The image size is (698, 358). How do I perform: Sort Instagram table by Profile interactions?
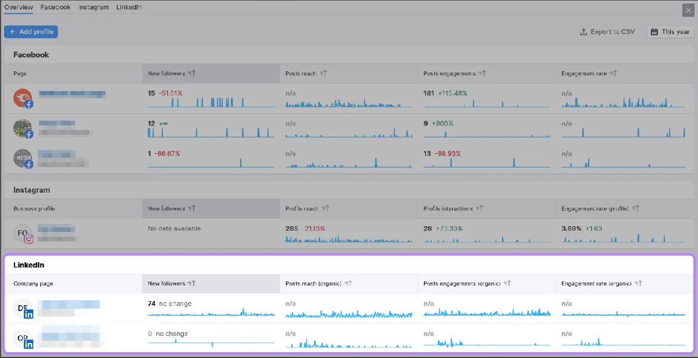pyautogui.click(x=480, y=208)
